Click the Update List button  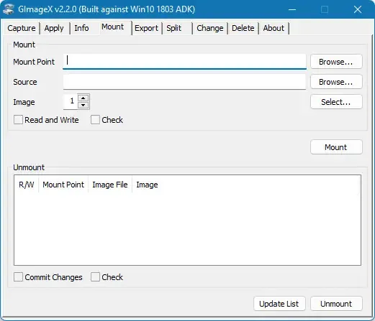pos(279,304)
